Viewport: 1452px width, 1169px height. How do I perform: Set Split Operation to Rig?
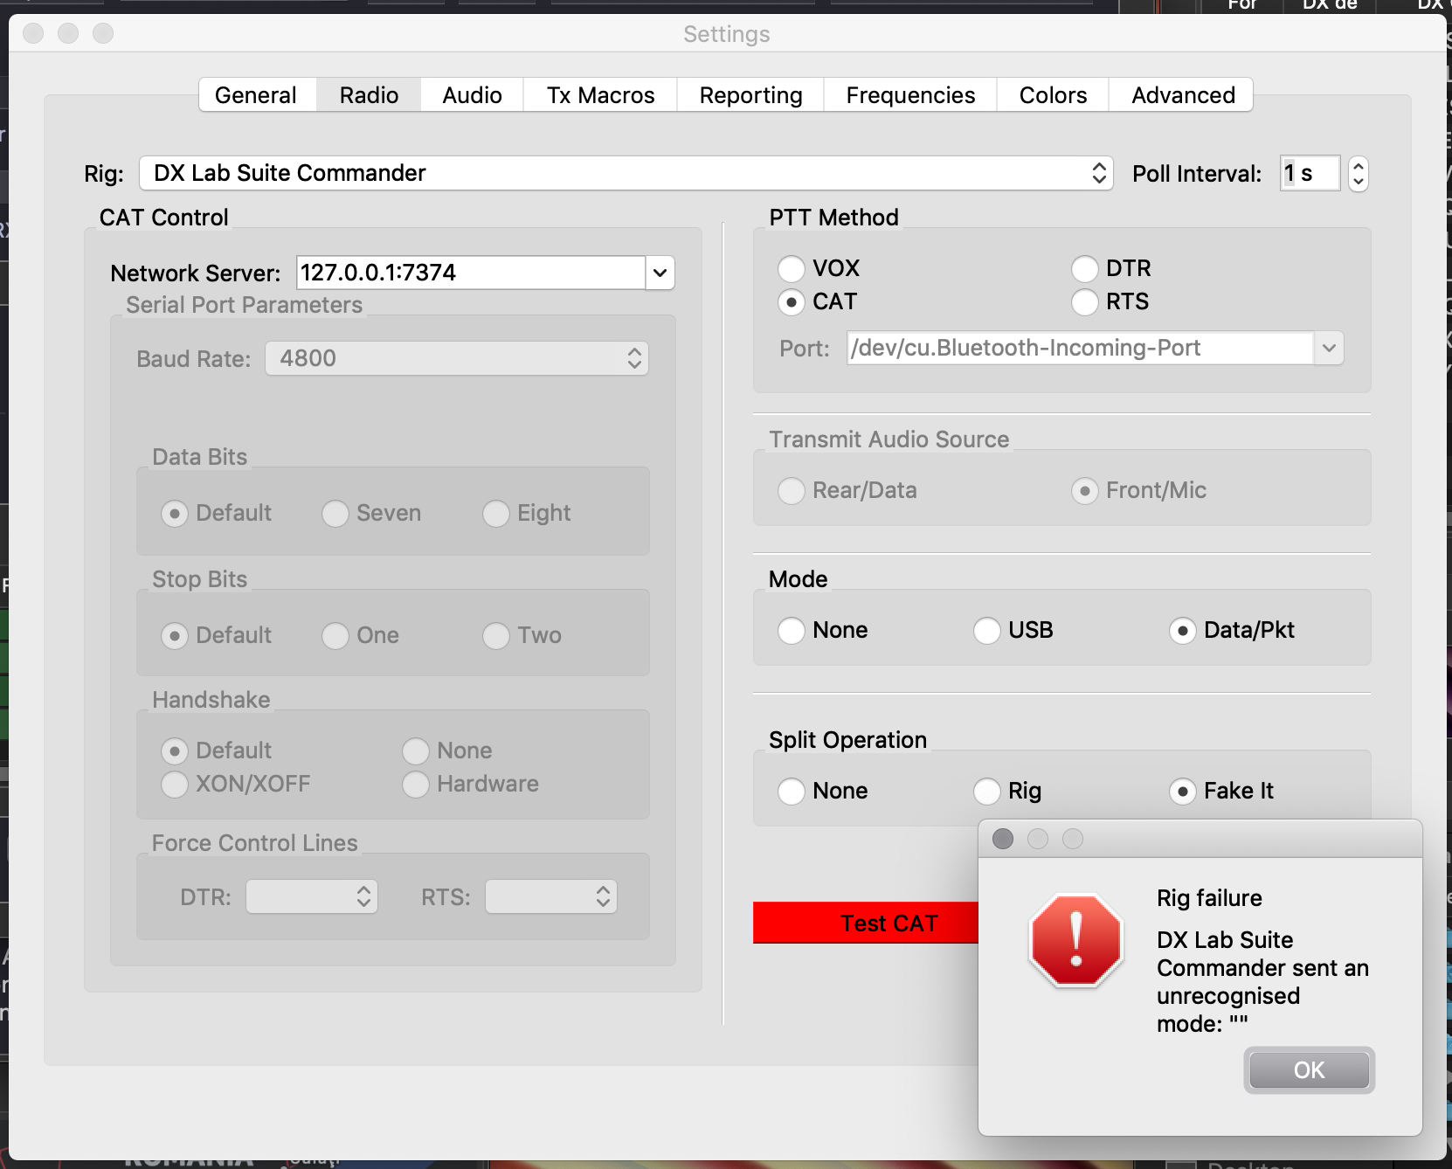(x=987, y=791)
